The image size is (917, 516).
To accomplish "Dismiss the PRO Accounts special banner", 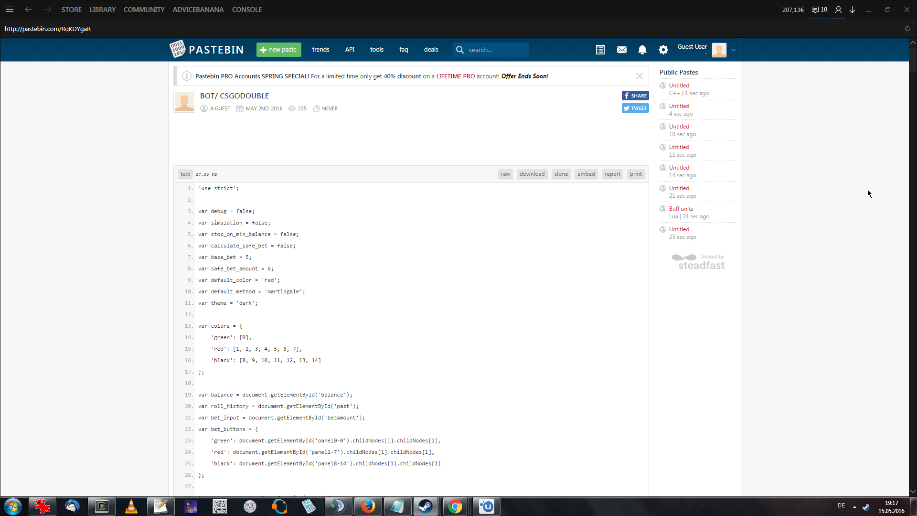I will pos(639,76).
